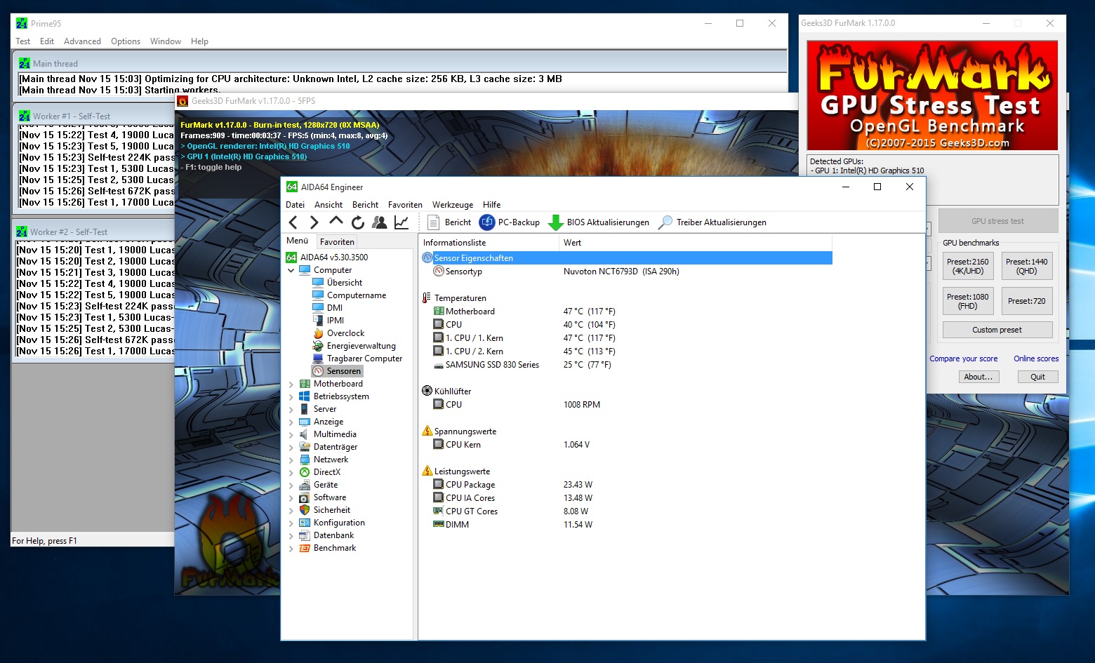This screenshot has width=1095, height=663.
Task: Select the Sensor Eigenschaften row
Action: click(626, 258)
